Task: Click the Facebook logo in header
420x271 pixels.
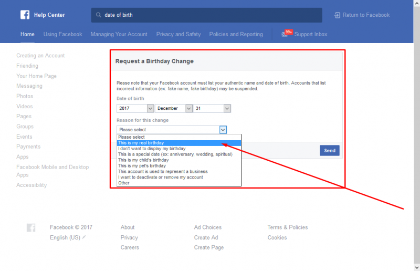Action: [x=25, y=15]
